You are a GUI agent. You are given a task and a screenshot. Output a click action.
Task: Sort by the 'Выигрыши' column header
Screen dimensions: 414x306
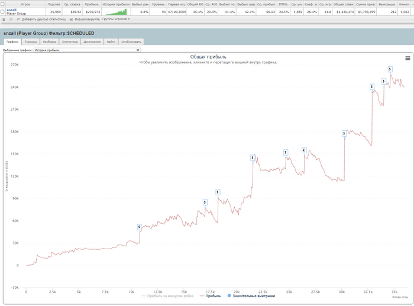point(387,4)
